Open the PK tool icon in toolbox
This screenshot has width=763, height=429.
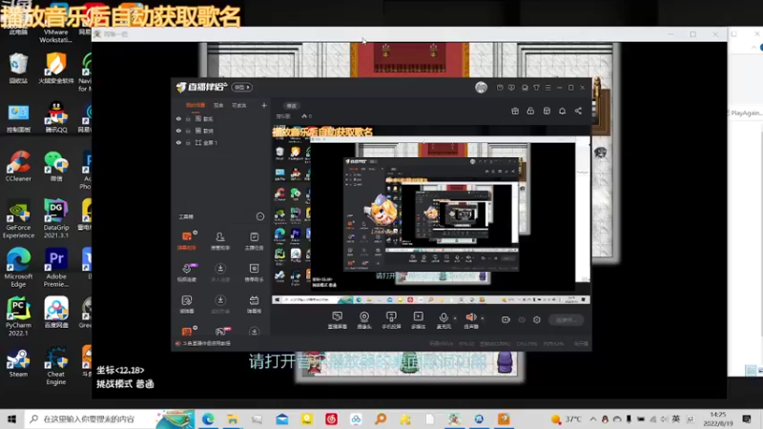222,332
